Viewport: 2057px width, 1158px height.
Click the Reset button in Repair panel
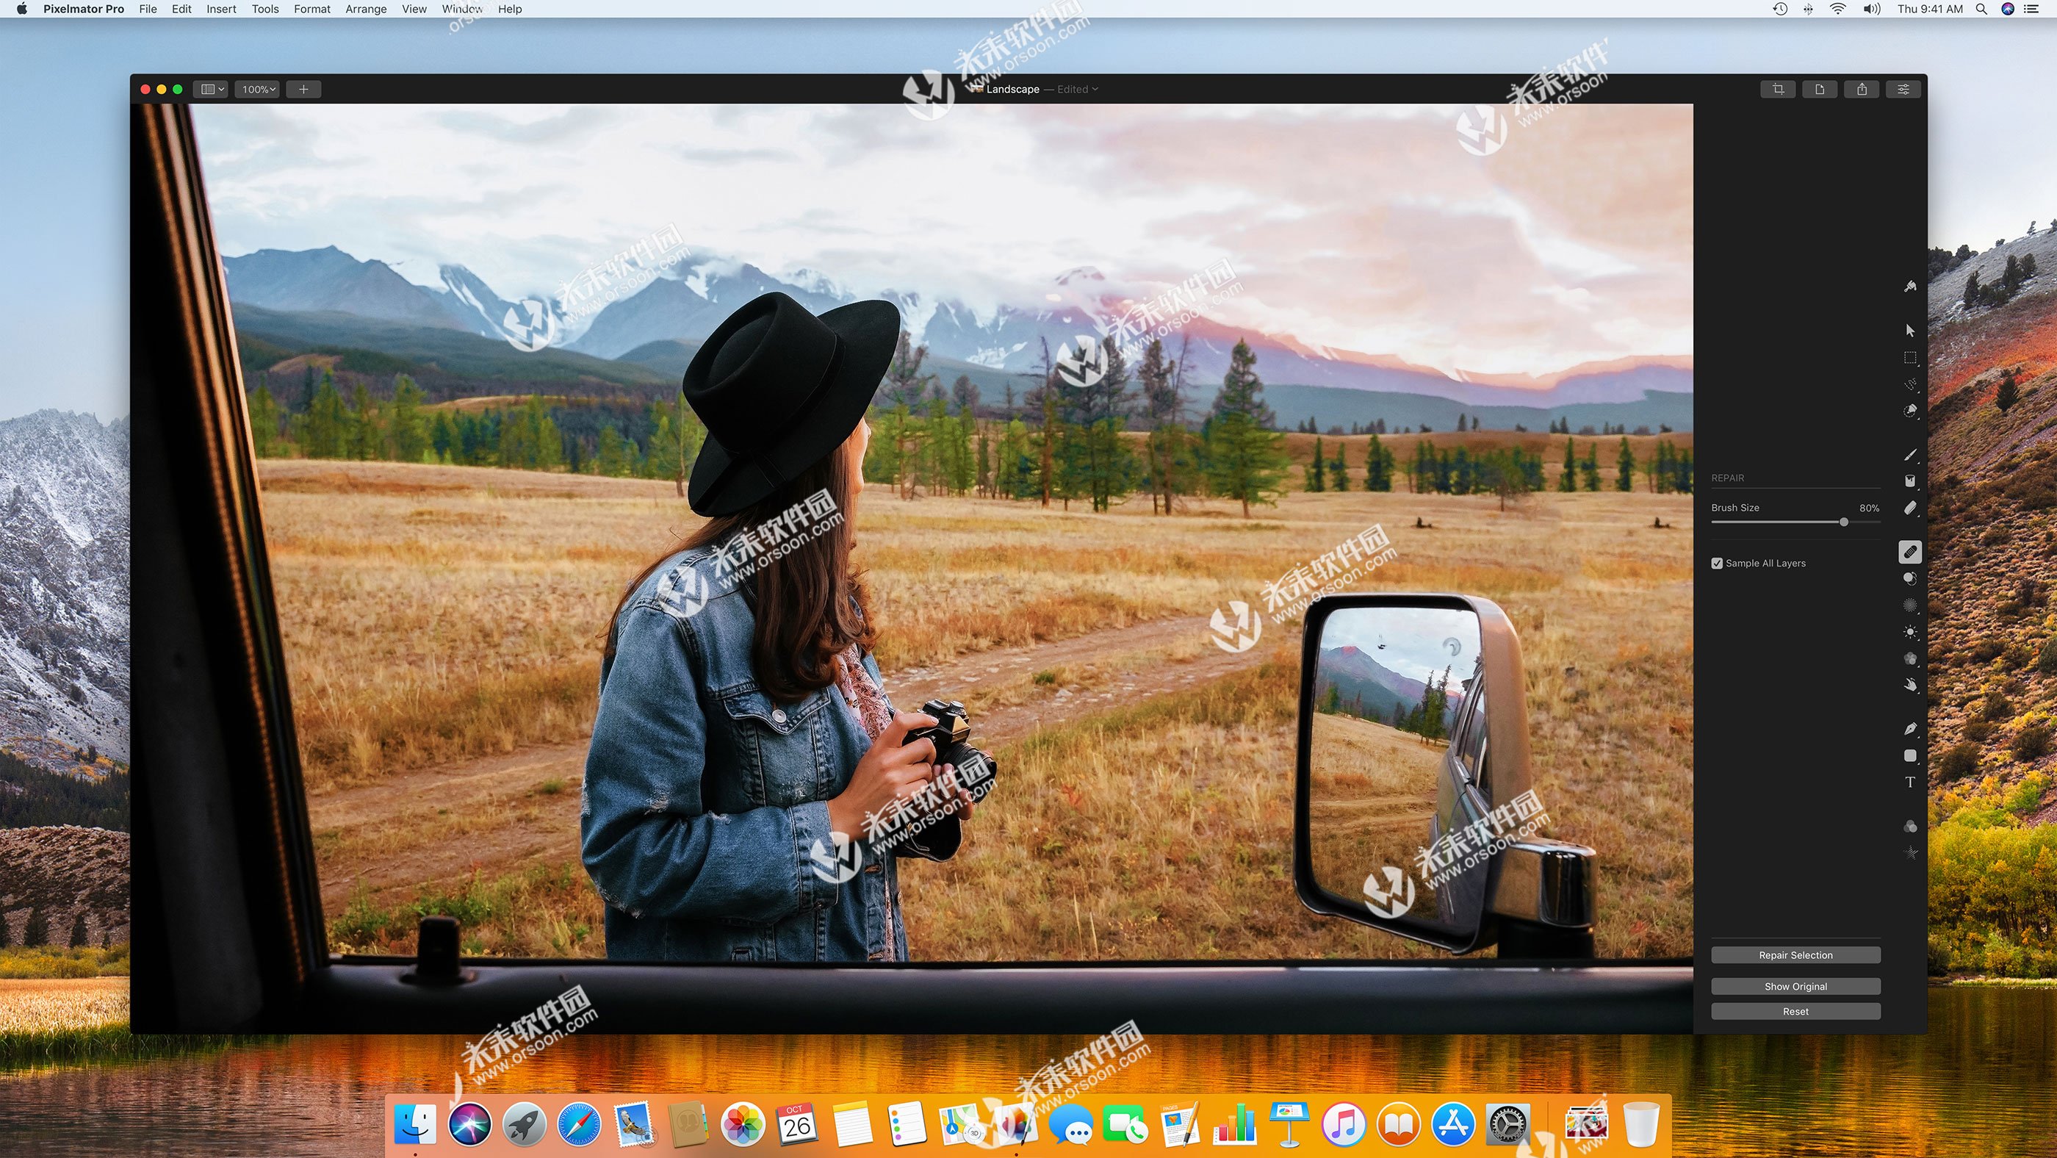pyautogui.click(x=1794, y=1010)
